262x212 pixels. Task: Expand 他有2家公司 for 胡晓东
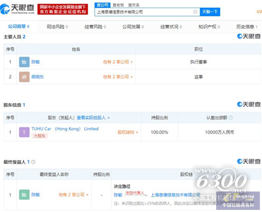coord(118,77)
